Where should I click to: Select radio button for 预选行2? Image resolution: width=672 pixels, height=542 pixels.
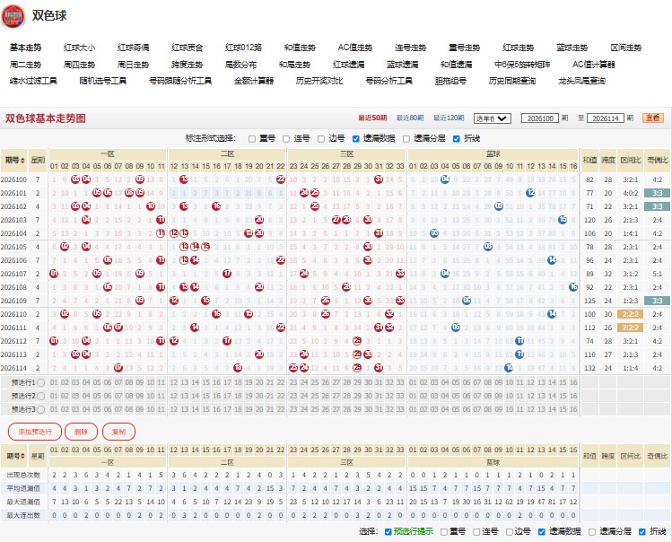(x=40, y=396)
